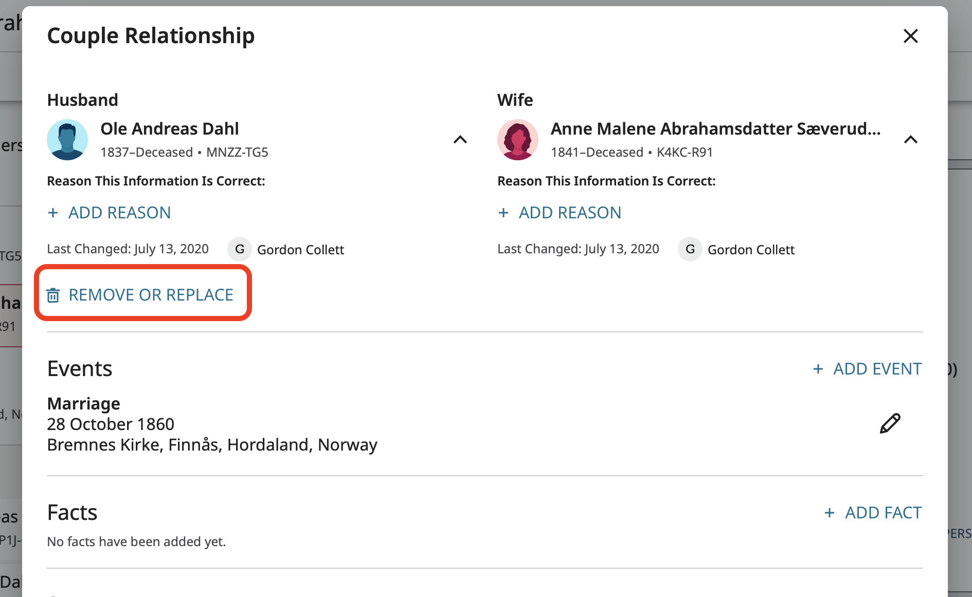
Task: Click the plus icon next to Add Event
Action: [x=818, y=369]
